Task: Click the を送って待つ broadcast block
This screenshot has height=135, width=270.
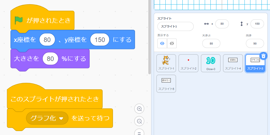Action: pos(60,118)
